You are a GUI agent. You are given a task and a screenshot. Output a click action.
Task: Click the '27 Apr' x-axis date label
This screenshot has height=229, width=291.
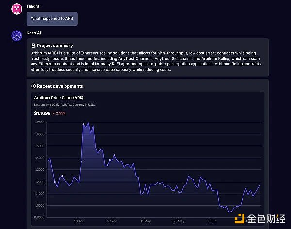pos(112,221)
